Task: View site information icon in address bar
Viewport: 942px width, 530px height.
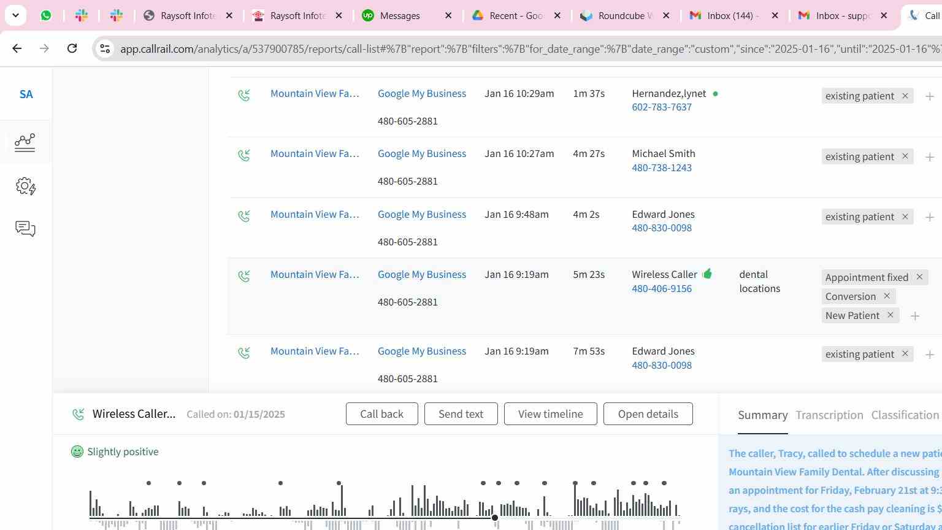Action: 105,48
